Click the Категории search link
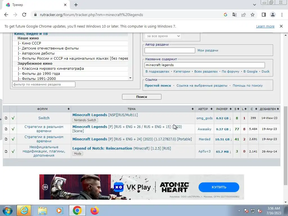 [182, 71]
